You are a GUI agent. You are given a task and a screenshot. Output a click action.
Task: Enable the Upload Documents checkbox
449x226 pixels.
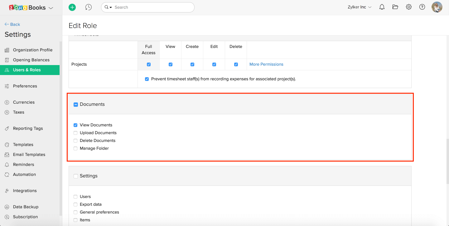click(x=75, y=133)
